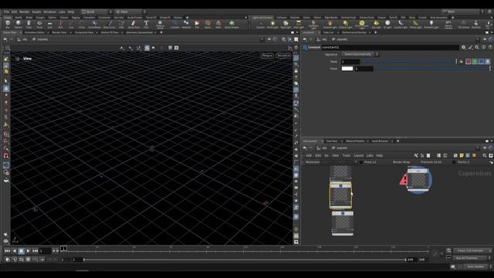This screenshot has height=278, width=494.
Task: Open constant2 parameter gear menu
Action: (463, 47)
